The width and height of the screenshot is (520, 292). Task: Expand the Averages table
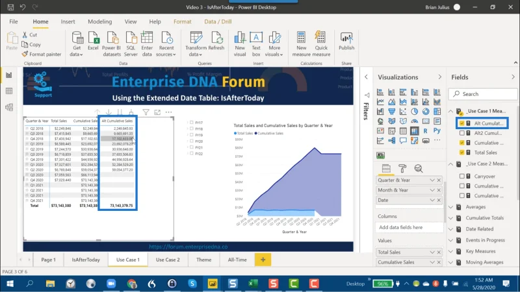(x=450, y=207)
